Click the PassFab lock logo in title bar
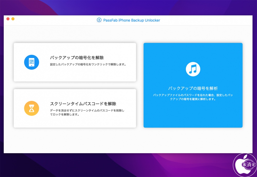 click(x=99, y=20)
